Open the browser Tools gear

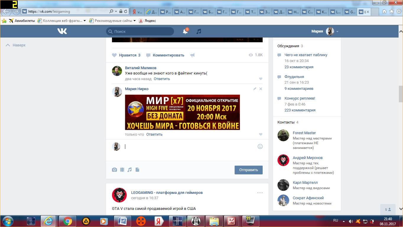(x=399, y=12)
